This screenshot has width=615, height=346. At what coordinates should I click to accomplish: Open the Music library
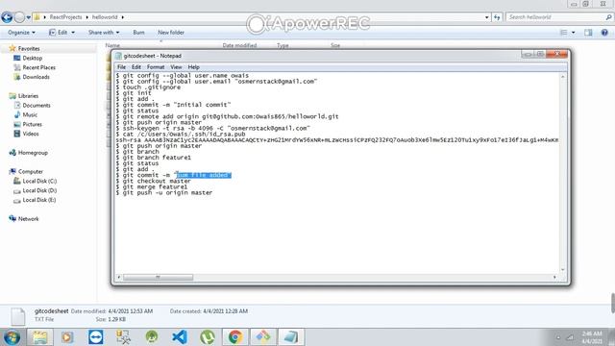[x=30, y=114]
